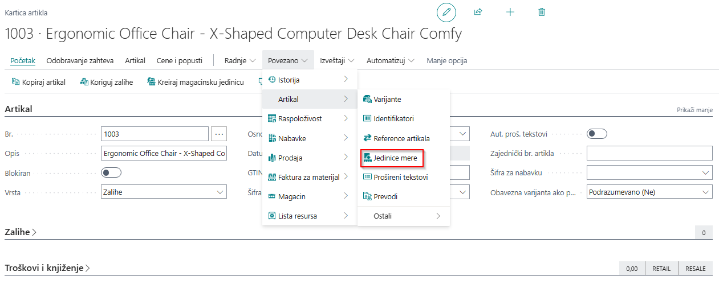Click Kreiraj magacinsku jedinicu action
Image resolution: width=719 pixels, height=292 pixels.
tap(195, 82)
